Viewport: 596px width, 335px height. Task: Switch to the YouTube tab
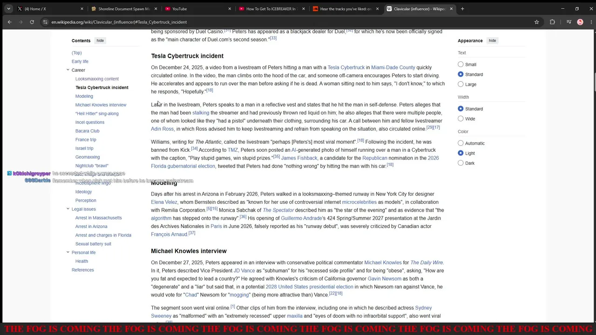[x=197, y=9]
